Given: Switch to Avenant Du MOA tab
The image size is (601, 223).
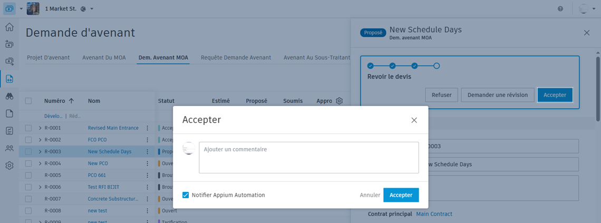Looking at the screenshot, I should [104, 57].
